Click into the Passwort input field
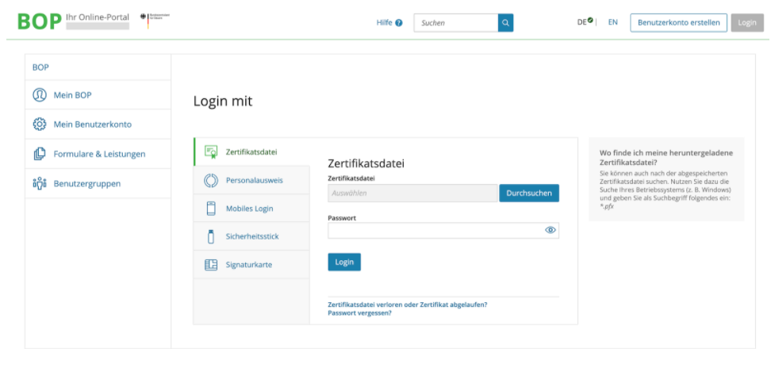771x368 pixels. coord(443,231)
